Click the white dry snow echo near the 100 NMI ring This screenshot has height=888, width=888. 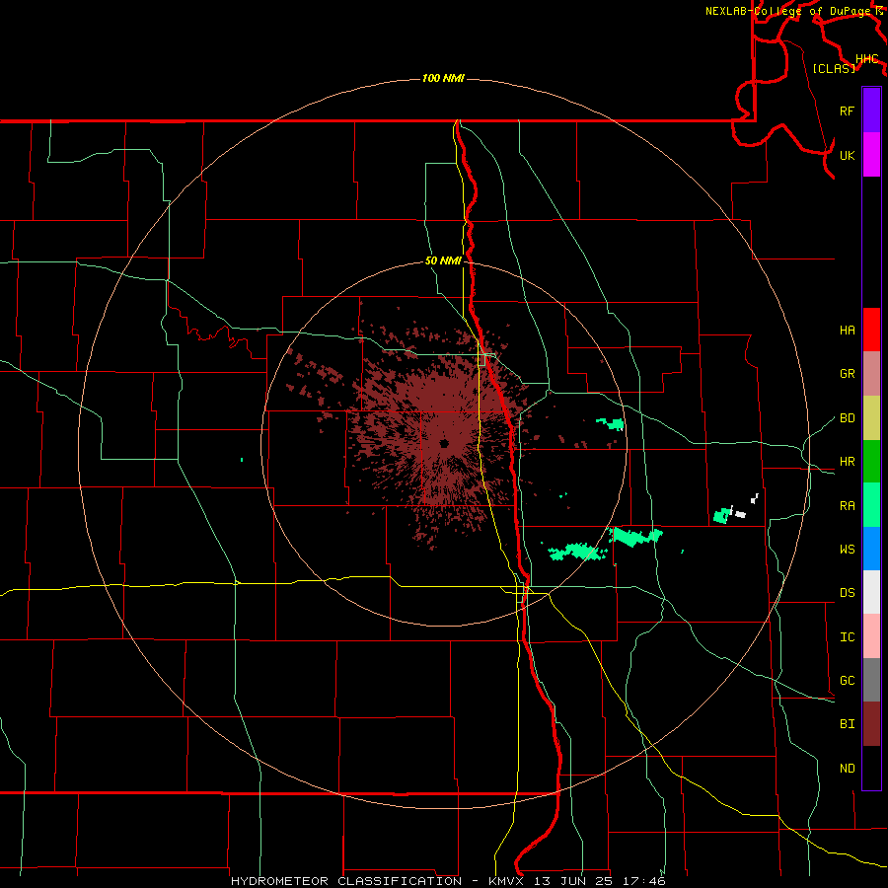740,514
